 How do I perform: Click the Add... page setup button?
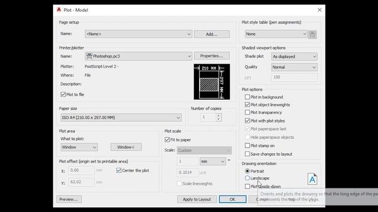[211, 34]
